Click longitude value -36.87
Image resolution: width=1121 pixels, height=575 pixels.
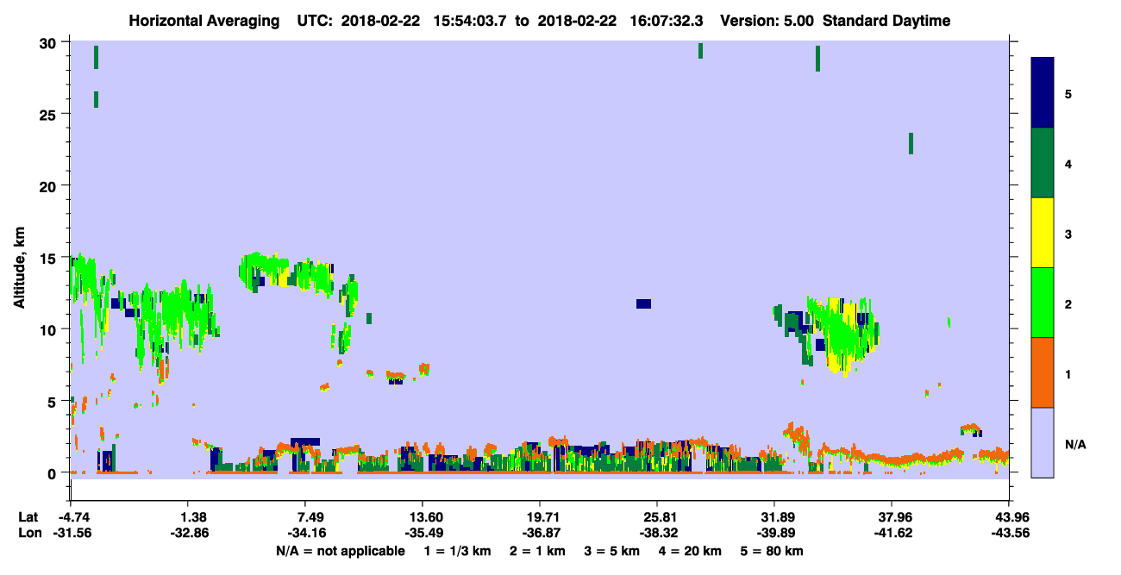pyautogui.click(x=540, y=533)
